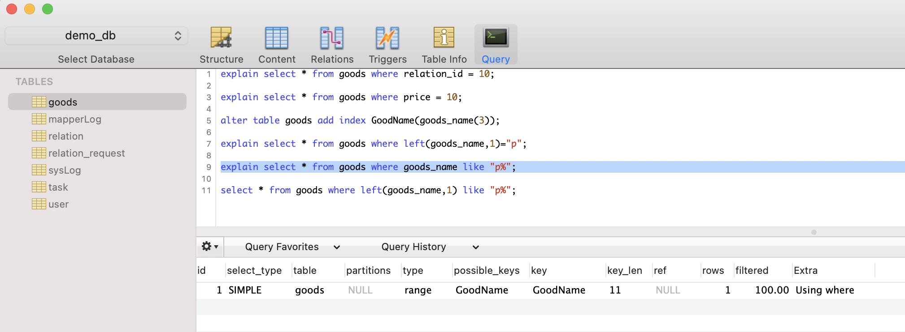This screenshot has width=905, height=332.
Task: Click the line 11 select statement
Action: pos(368,190)
